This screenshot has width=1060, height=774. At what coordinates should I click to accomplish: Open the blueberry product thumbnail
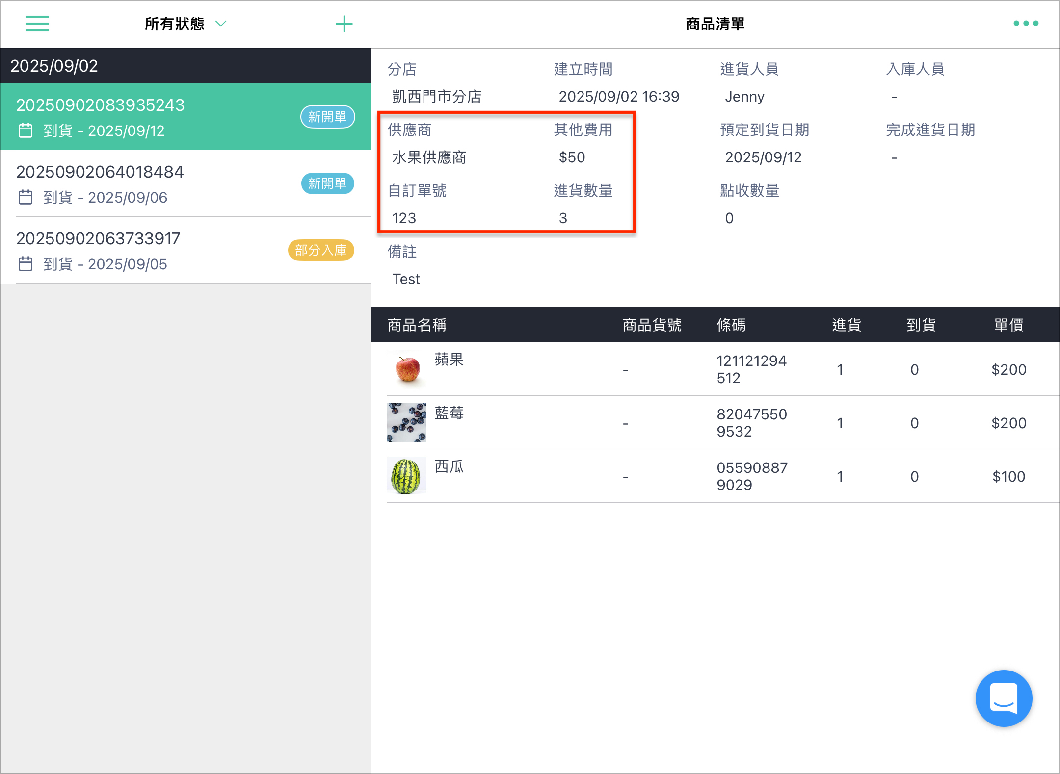pos(407,422)
